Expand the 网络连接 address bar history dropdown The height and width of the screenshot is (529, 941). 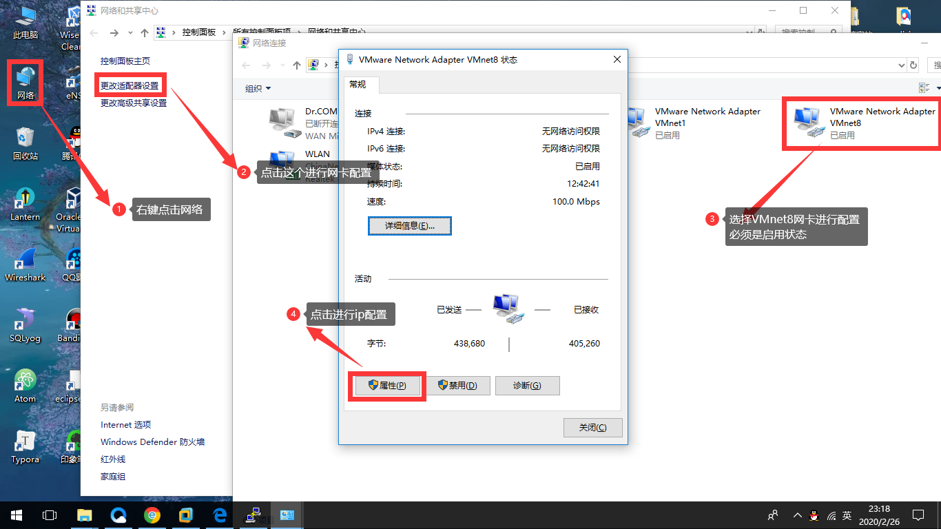902,65
